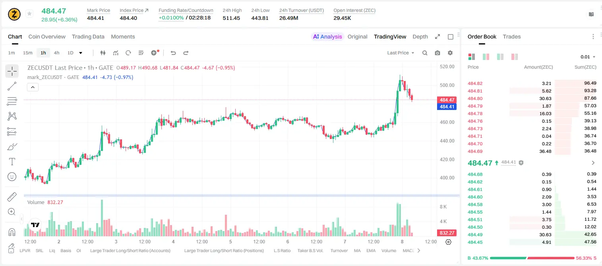This screenshot has width=602, height=266.
Task: Add ZEC to favorites star
Action: (29, 14)
